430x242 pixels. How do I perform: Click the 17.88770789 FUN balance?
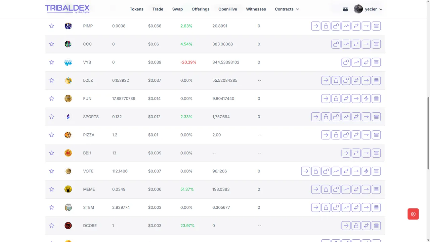pyautogui.click(x=124, y=98)
